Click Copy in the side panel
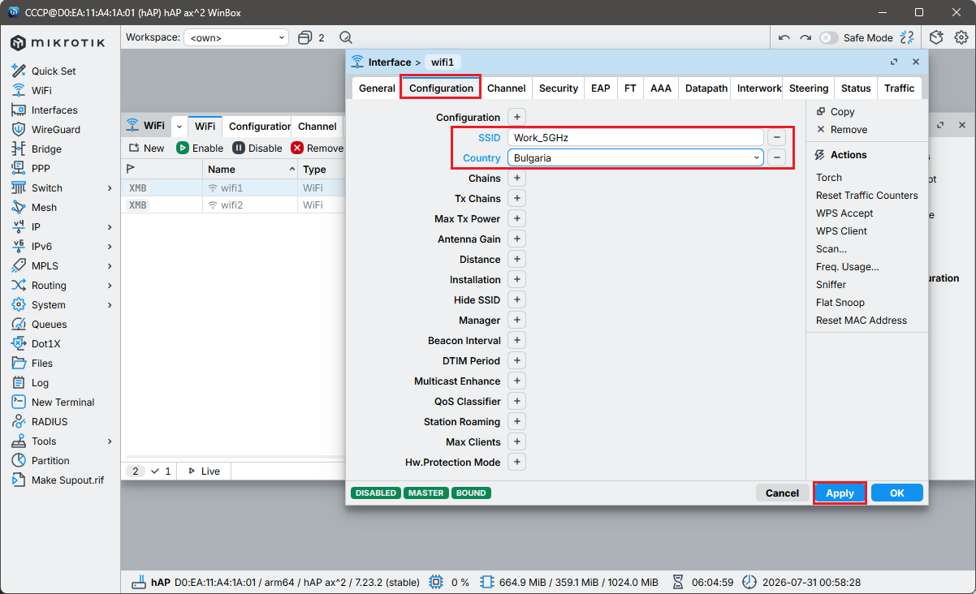Viewport: 976px width, 594px height. point(836,112)
